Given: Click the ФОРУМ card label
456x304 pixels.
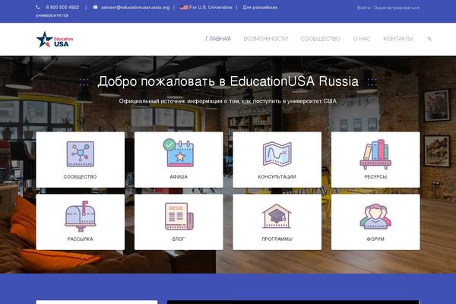Looking at the screenshot, I should (375, 239).
